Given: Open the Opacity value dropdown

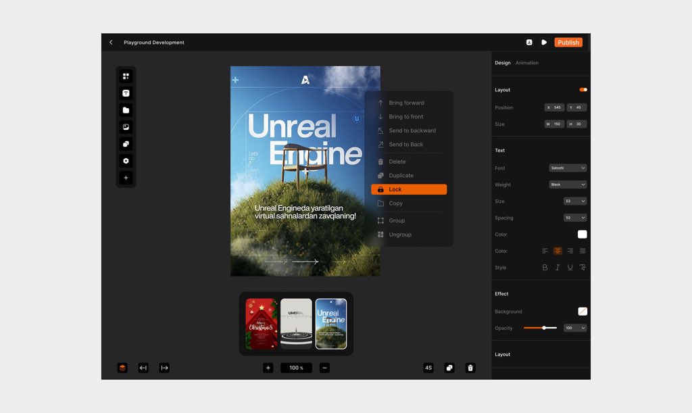Looking at the screenshot, I should tap(575, 328).
